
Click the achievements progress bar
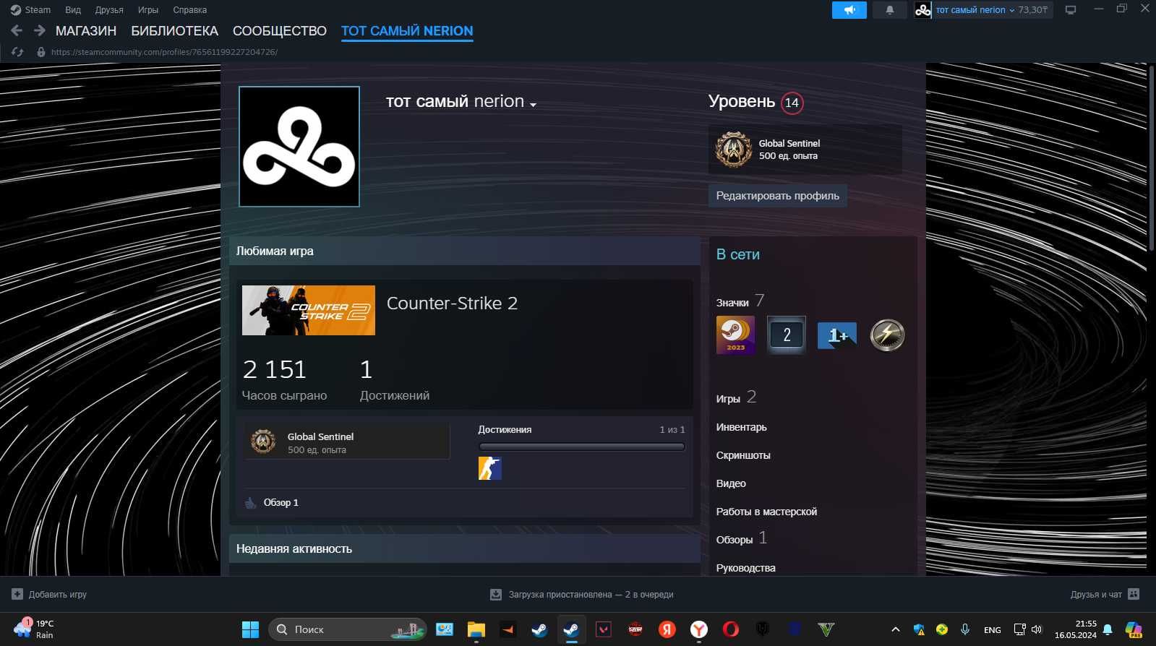(581, 447)
